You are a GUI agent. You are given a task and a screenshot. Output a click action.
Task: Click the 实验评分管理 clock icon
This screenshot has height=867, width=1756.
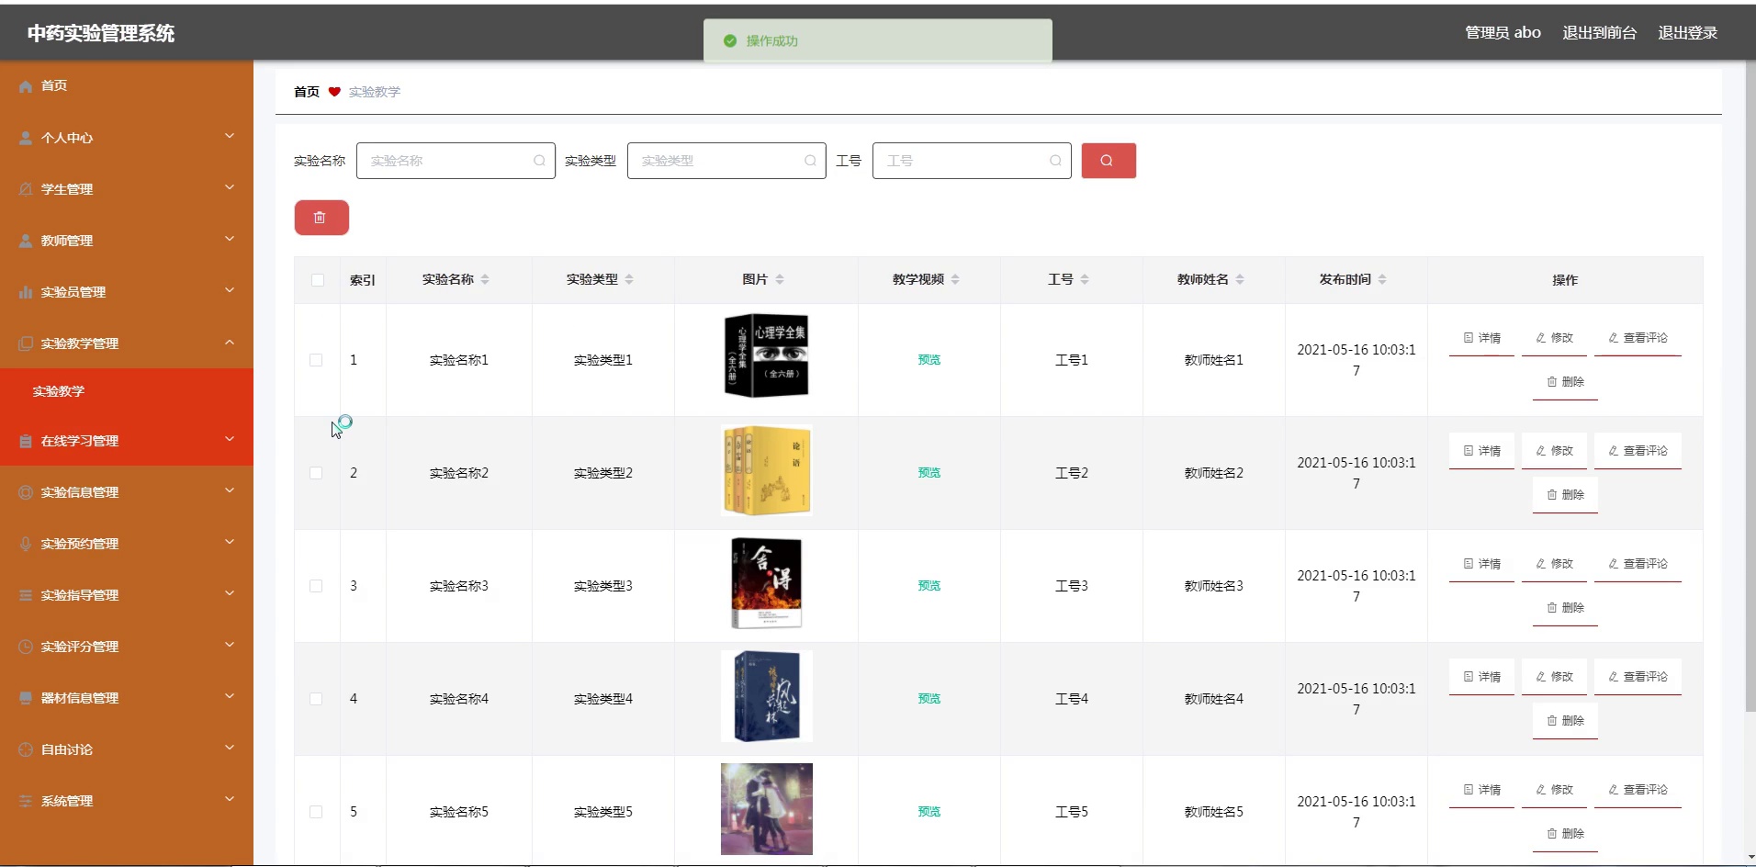pyautogui.click(x=26, y=647)
